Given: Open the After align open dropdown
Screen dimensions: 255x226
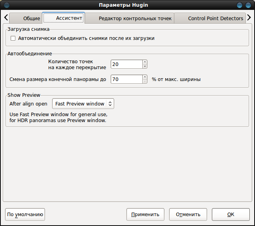Looking at the screenshot, I should pyautogui.click(x=83, y=104).
